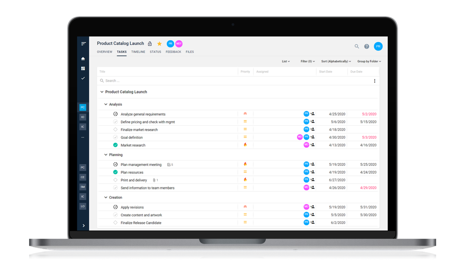The image size is (465, 267).
Task: Mark Create content and artwork complete
Action: pyautogui.click(x=115, y=215)
